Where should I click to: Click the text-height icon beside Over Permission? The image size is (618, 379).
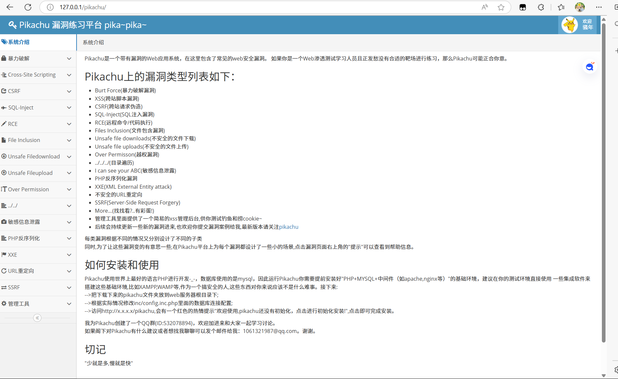tap(4, 189)
